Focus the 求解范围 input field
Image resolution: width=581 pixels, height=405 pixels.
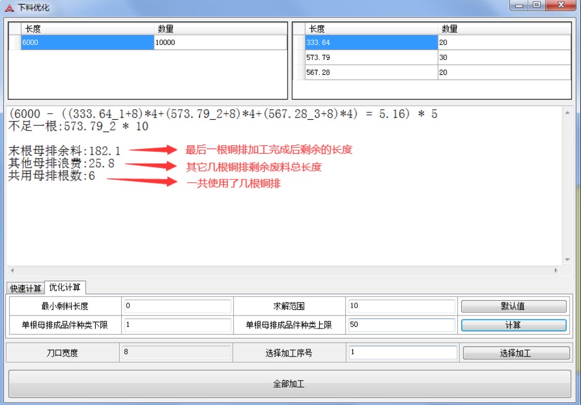pos(401,306)
